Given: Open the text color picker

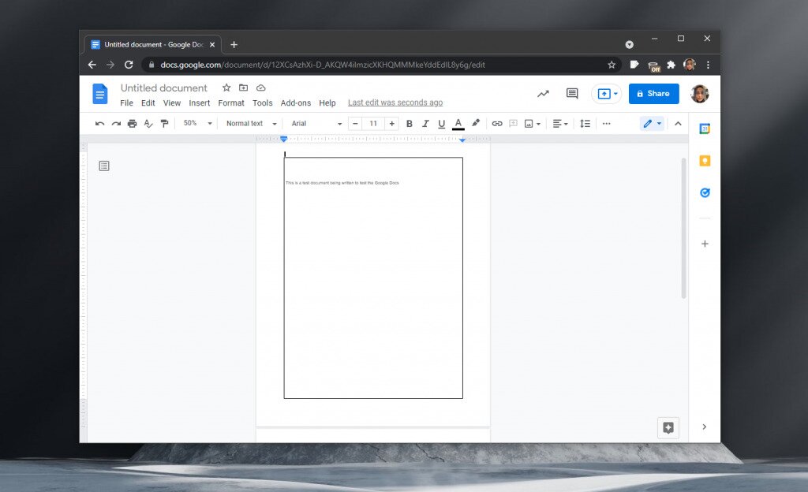Looking at the screenshot, I should [458, 123].
